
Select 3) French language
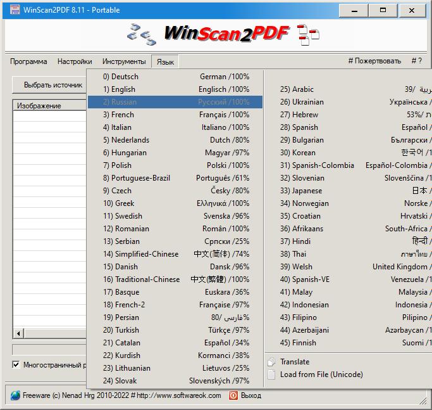[175, 115]
